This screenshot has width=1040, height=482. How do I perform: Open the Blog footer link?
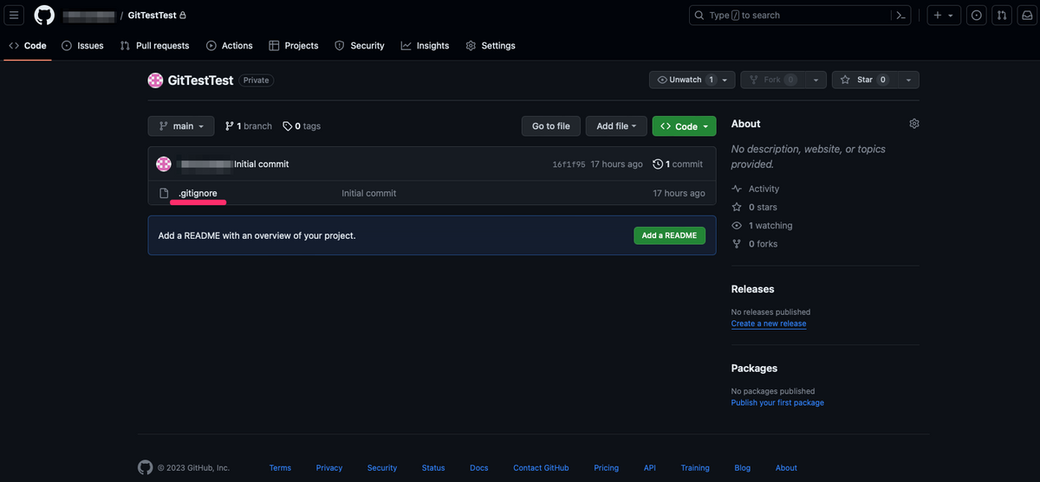(x=743, y=468)
